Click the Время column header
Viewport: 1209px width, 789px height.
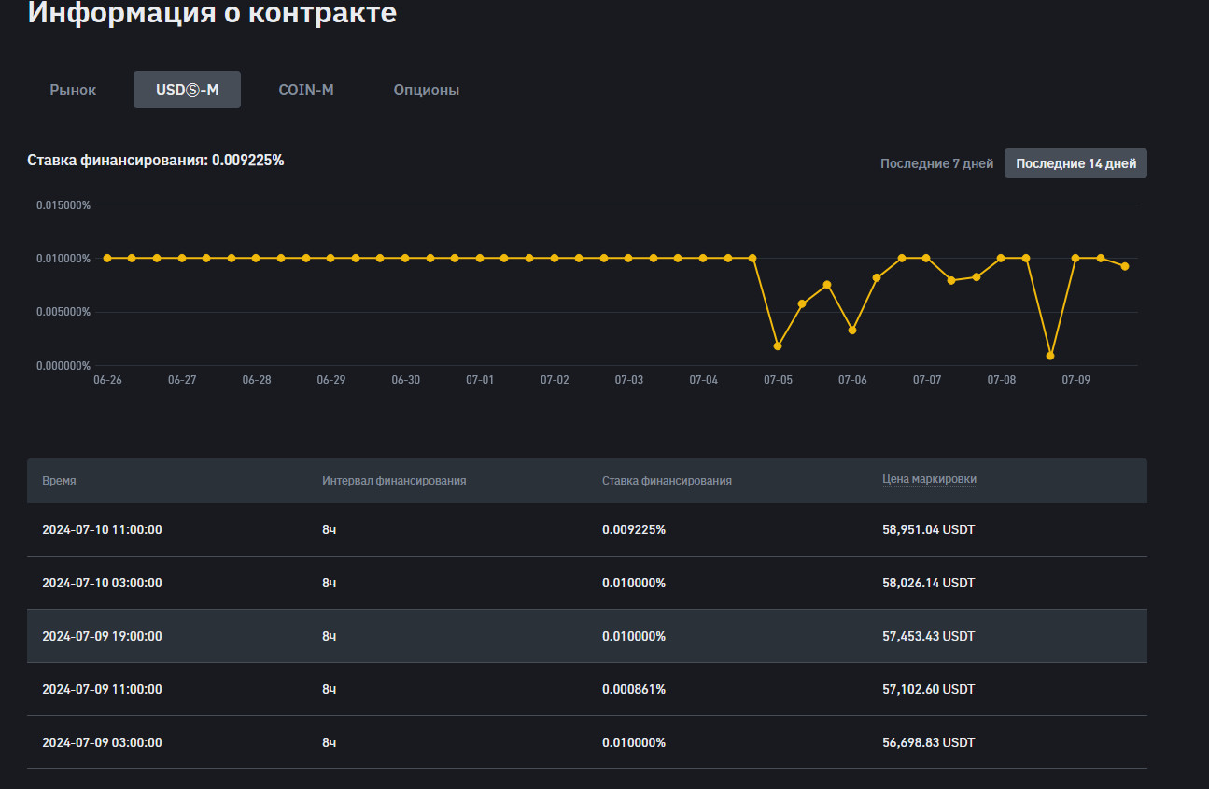[x=60, y=481]
